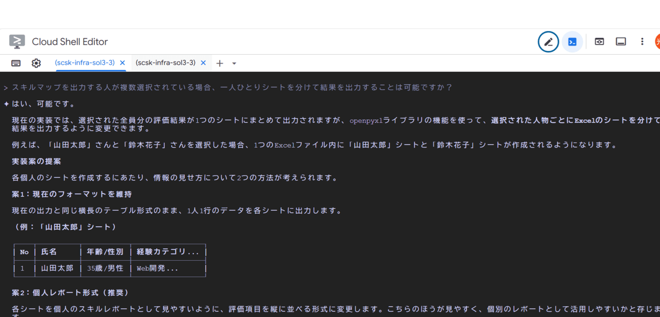The height and width of the screenshot is (317, 660).
Task: Toggle the Terminal panel button
Action: click(x=572, y=42)
